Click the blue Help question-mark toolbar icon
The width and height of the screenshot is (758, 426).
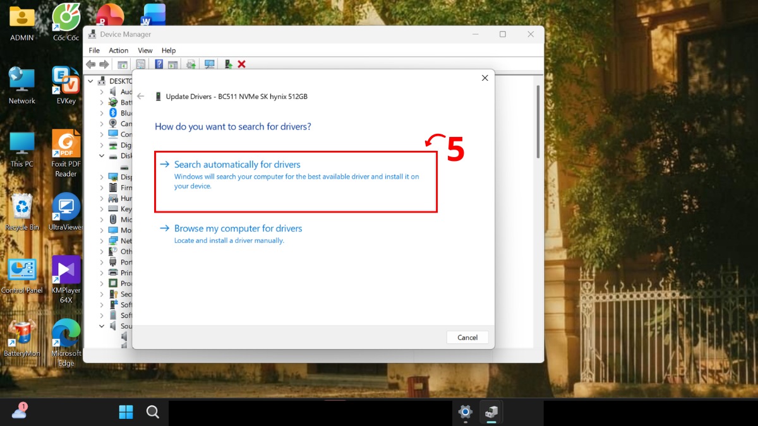[159, 64]
